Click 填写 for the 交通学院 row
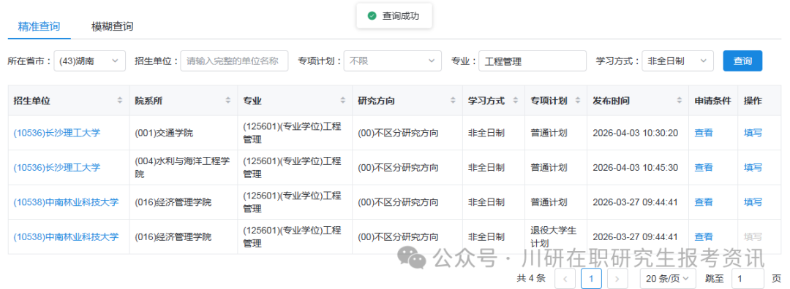The height and width of the screenshot is (289, 790). point(753,133)
